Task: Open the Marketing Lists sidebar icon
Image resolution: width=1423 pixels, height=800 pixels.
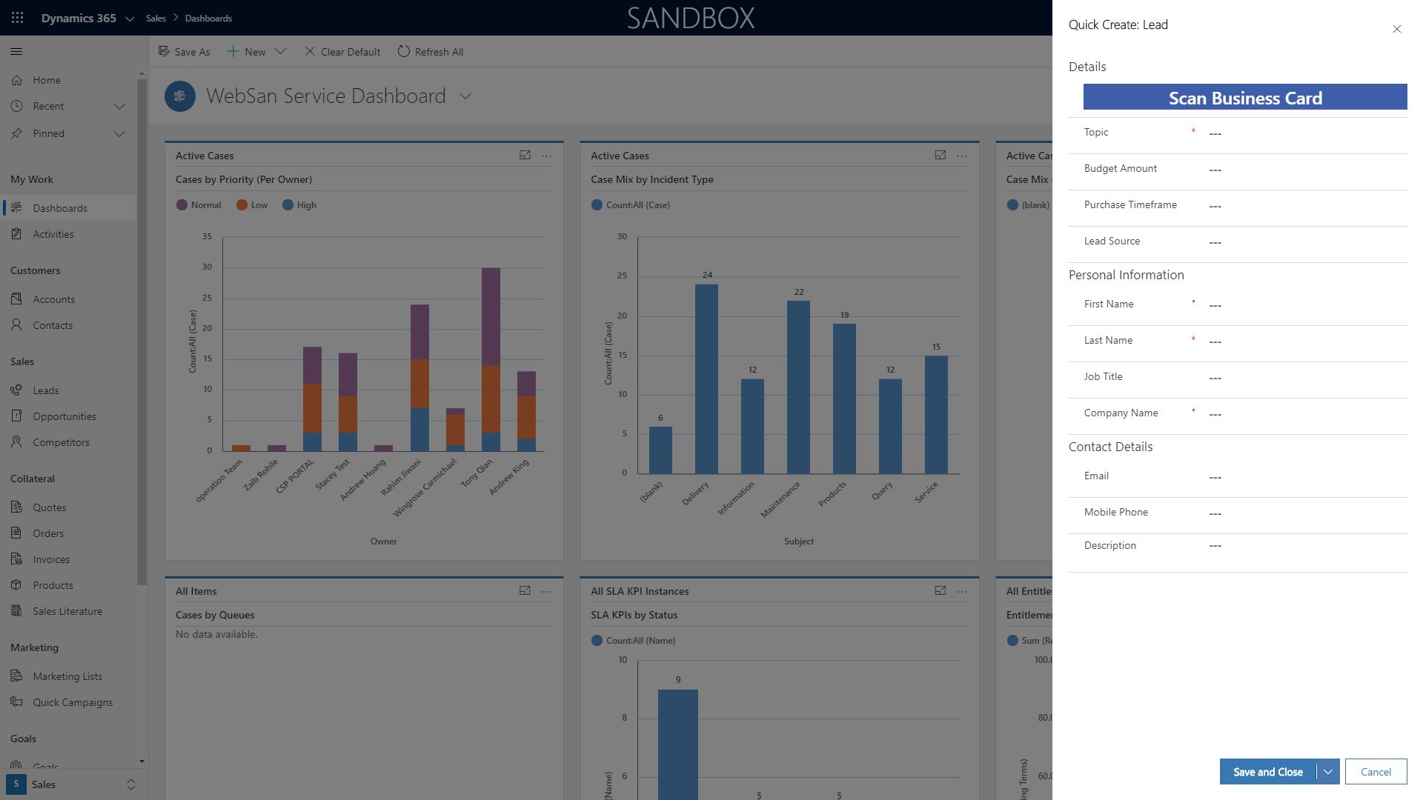Action: 16,676
